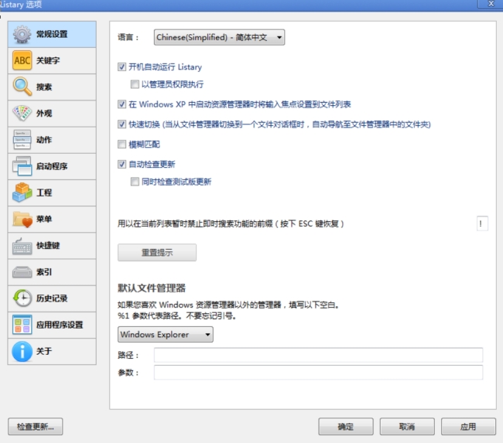The image size is (503, 443).
Task: Open the 语言 dropdown
Action: point(219,38)
